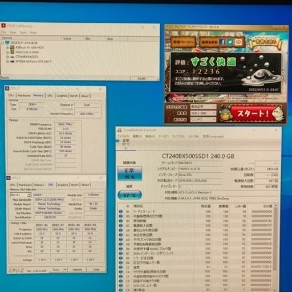Click the orange share icon next to Twitter
292x292 pixels.
238,42
